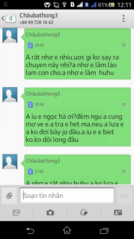Tap the contact card attachment icon
Viewport: 134px width, 239px height.
tap(118, 212)
